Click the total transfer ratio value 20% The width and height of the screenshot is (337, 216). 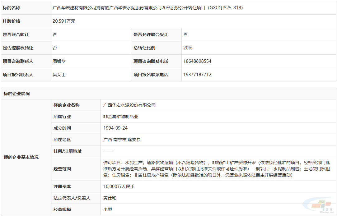(x=188, y=48)
